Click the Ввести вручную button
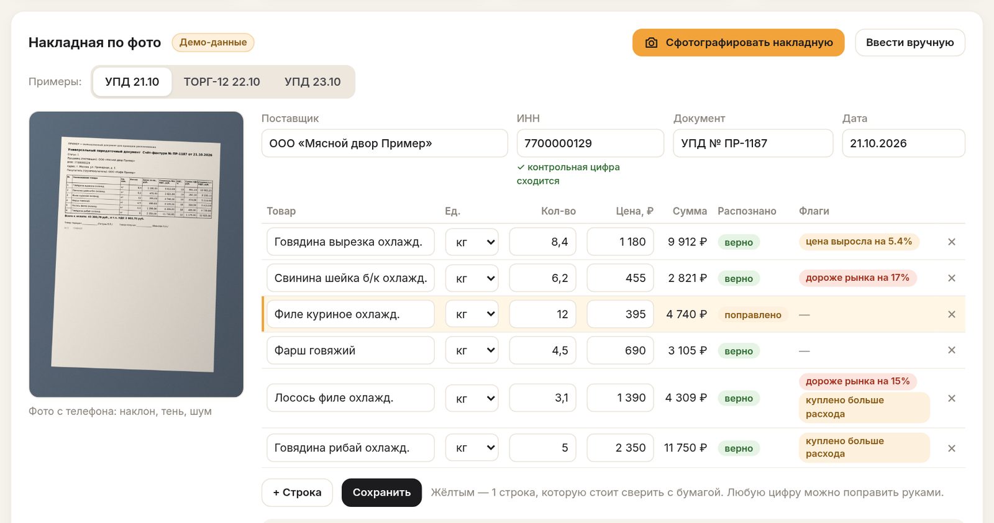The image size is (994, 523). [x=910, y=43]
